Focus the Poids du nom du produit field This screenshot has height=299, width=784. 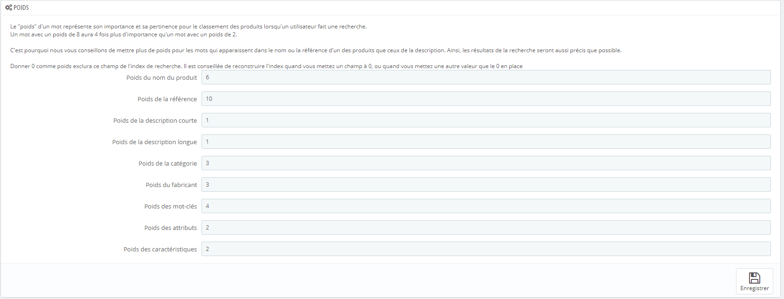[x=486, y=77]
